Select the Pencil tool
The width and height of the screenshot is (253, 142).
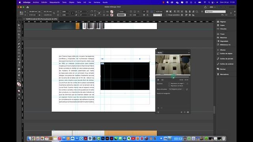click(19, 47)
